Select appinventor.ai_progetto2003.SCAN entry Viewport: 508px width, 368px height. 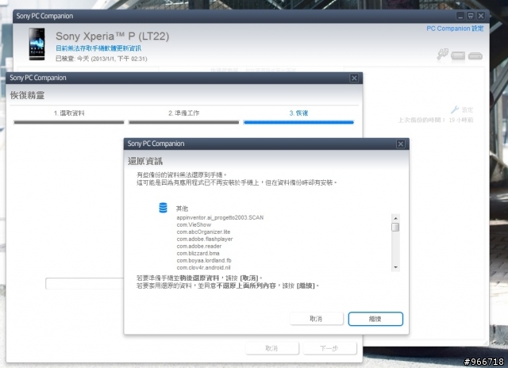click(x=220, y=217)
